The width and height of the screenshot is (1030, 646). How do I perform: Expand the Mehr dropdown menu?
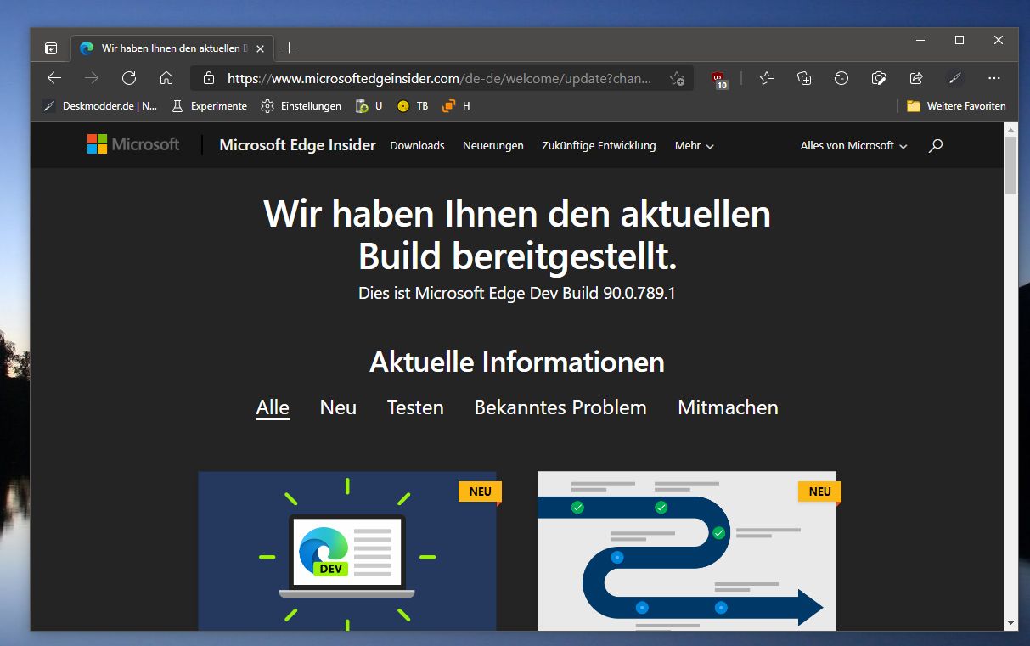tap(695, 146)
